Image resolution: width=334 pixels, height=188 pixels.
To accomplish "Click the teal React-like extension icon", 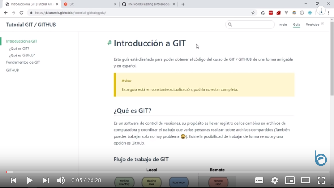I will [x=310, y=13].
